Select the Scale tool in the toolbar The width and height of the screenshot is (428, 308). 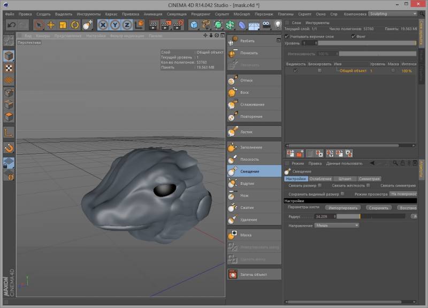[x=63, y=25]
